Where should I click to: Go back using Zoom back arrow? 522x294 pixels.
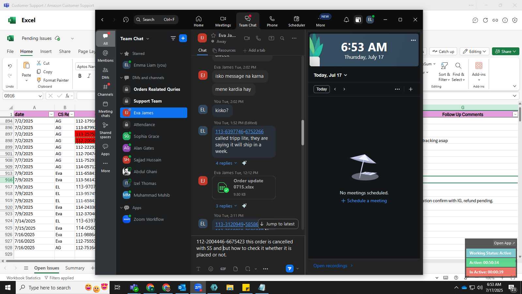(102, 20)
